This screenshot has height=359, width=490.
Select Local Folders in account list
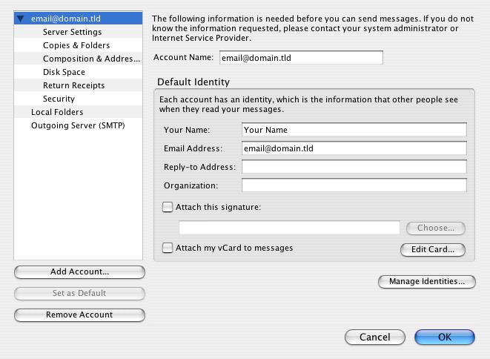(x=57, y=112)
